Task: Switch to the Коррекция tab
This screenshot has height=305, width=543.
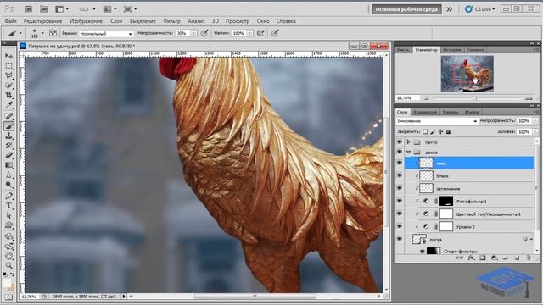Action: 425,112
